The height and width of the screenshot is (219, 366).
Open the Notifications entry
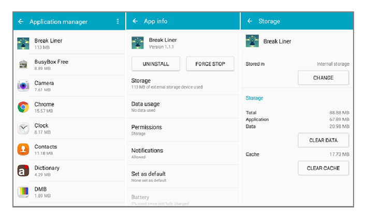[x=183, y=153]
